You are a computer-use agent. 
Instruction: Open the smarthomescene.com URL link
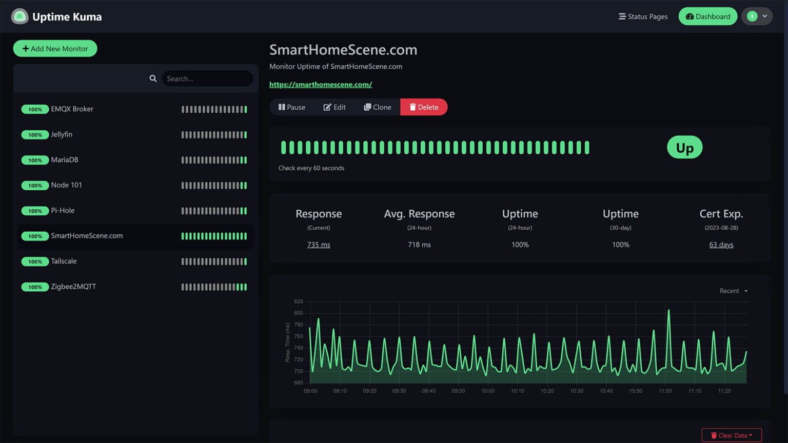pyautogui.click(x=321, y=84)
